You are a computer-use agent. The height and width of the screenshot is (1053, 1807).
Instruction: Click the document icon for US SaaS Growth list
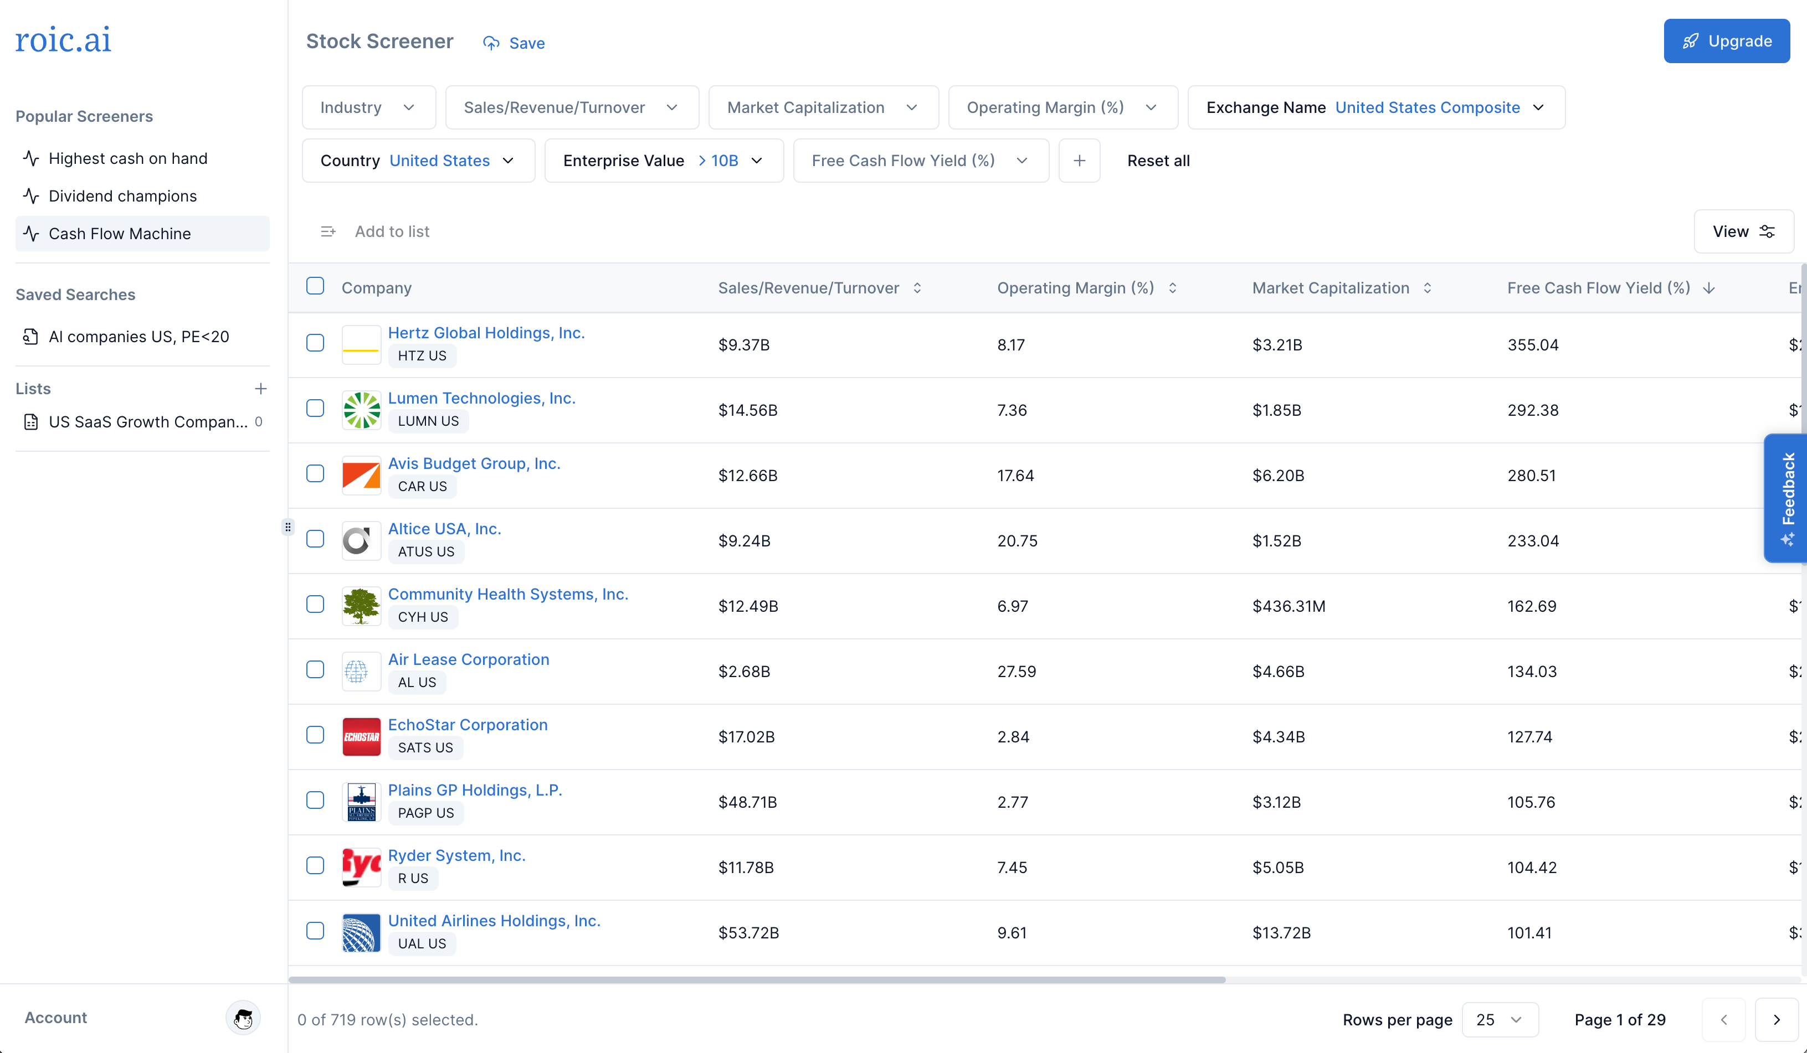pos(31,421)
